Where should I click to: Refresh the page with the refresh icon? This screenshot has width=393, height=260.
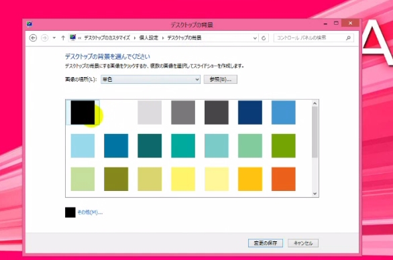click(x=264, y=38)
